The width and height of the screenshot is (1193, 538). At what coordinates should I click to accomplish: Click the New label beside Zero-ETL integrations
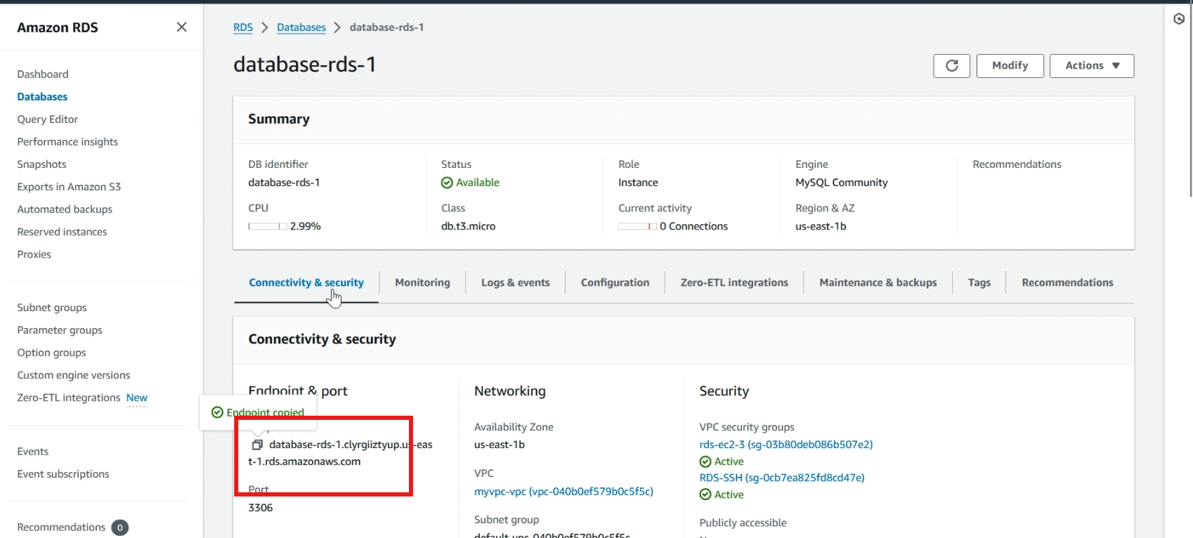[136, 398]
